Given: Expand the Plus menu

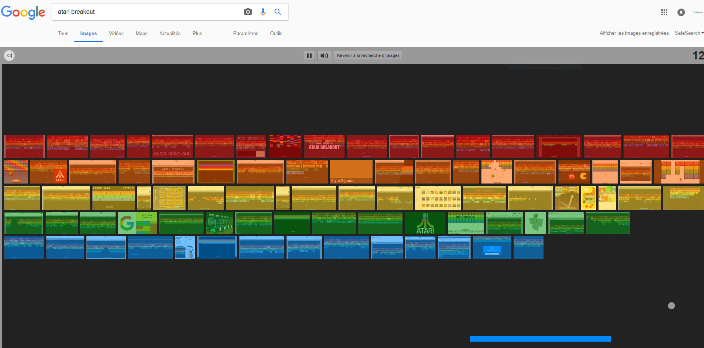Looking at the screenshot, I should pos(198,33).
